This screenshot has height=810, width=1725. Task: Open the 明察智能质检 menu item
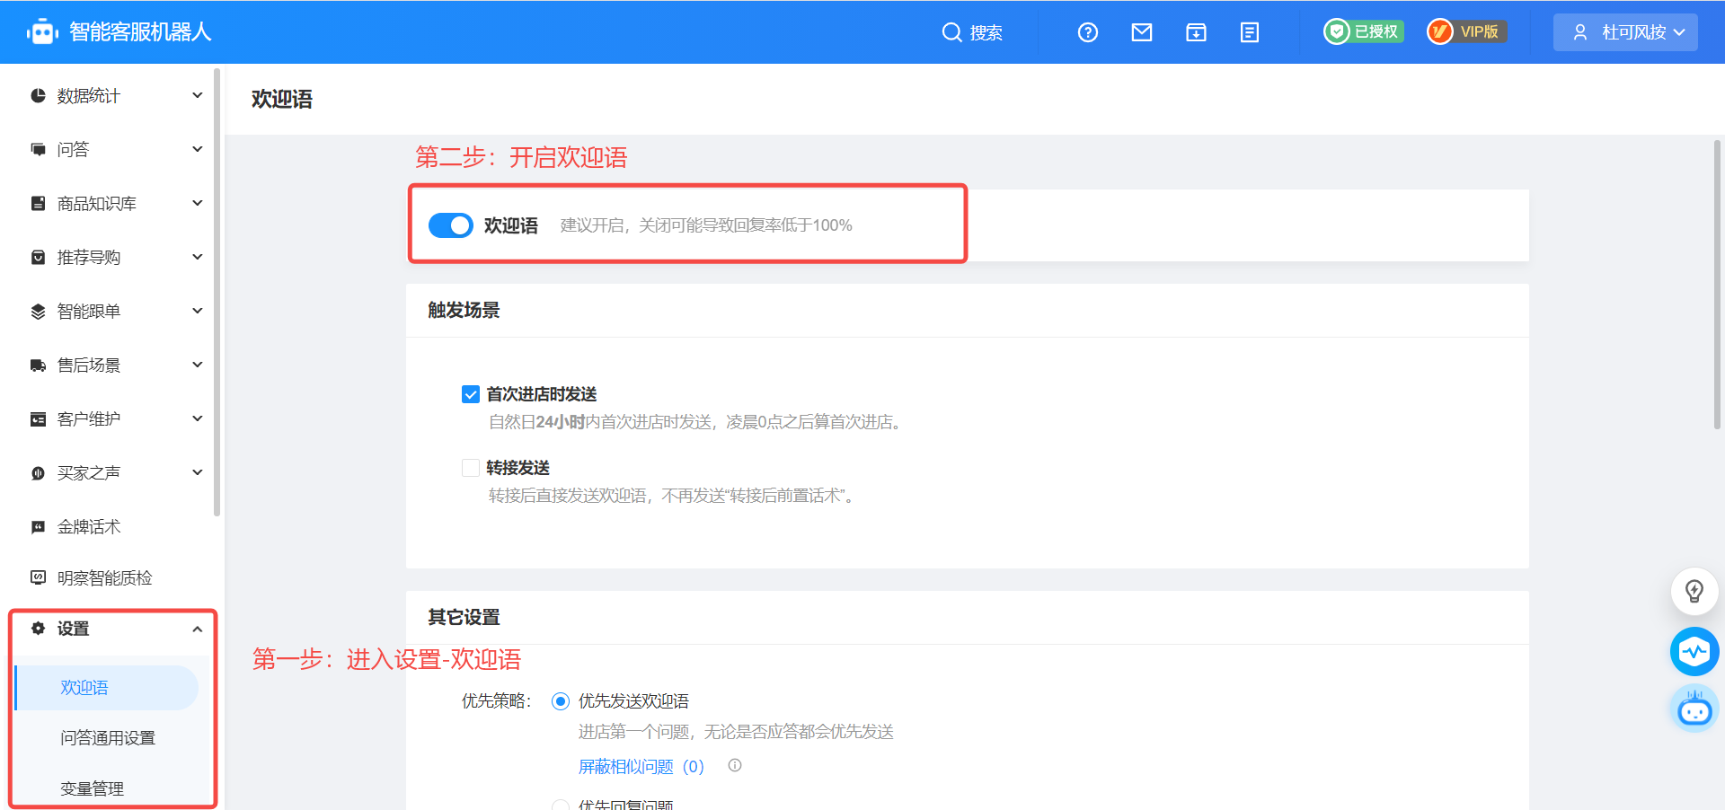[x=106, y=577]
